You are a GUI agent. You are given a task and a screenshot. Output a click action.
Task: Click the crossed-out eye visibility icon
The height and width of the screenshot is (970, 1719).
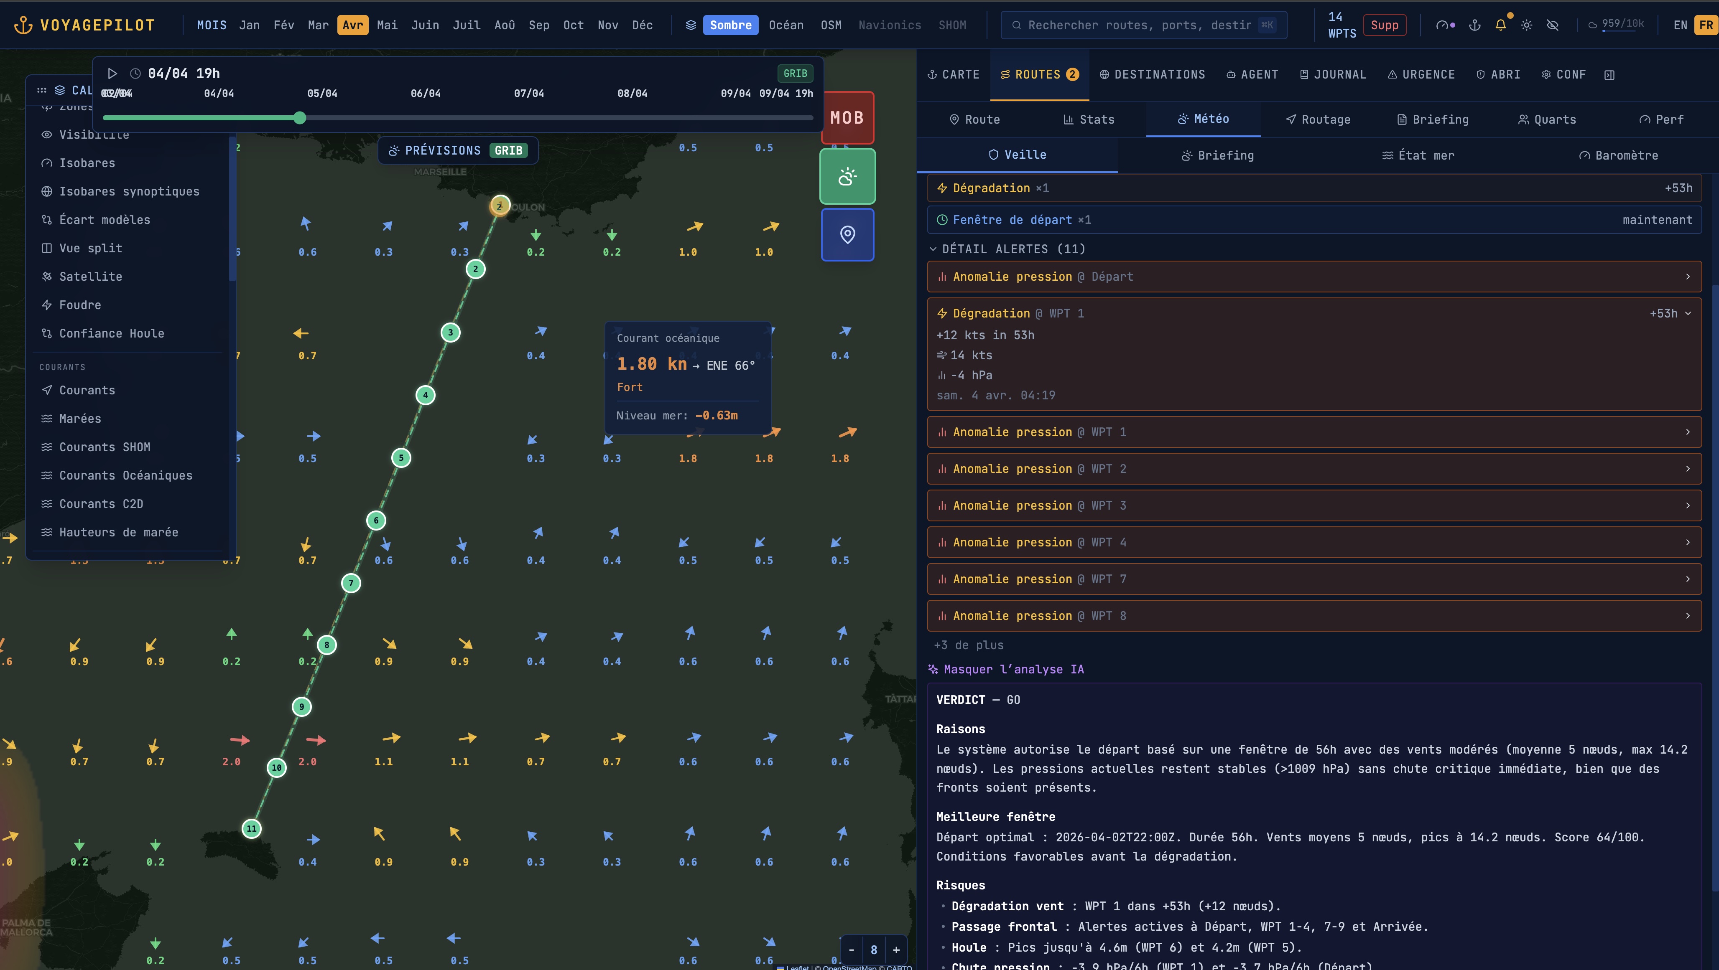(1552, 25)
